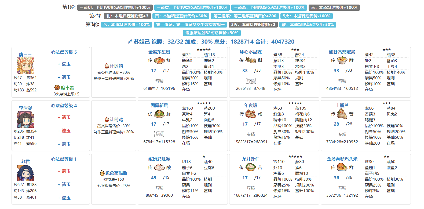Open the 老君 chef name link

click(25, 161)
